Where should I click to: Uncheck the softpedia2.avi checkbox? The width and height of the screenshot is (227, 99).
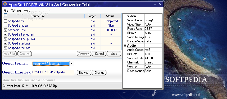[5, 30]
